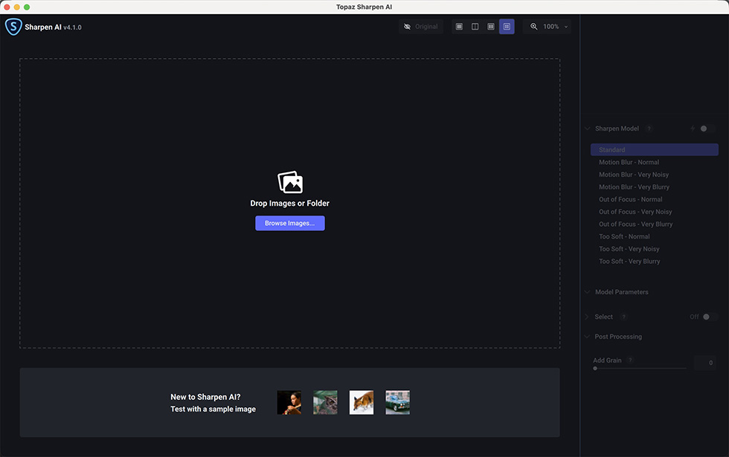Select Motion Blur - Very Blurry model
Screen dimensions: 729x457
[x=654, y=187]
